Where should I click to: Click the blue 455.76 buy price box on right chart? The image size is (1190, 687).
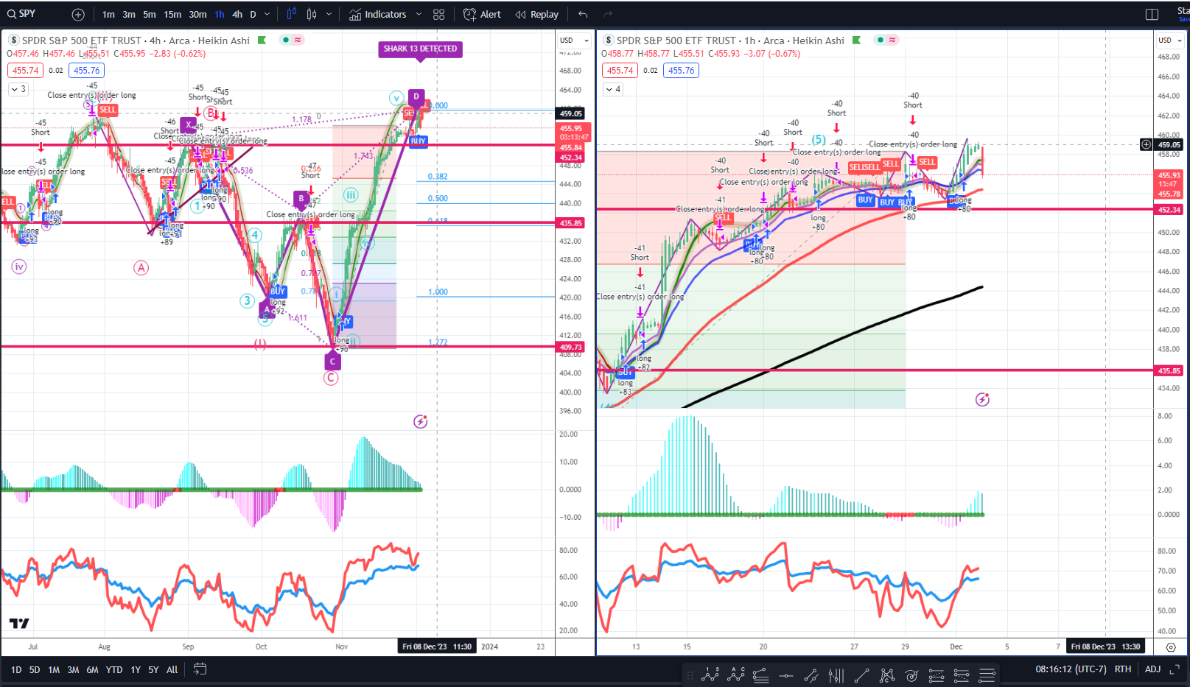[681, 70]
